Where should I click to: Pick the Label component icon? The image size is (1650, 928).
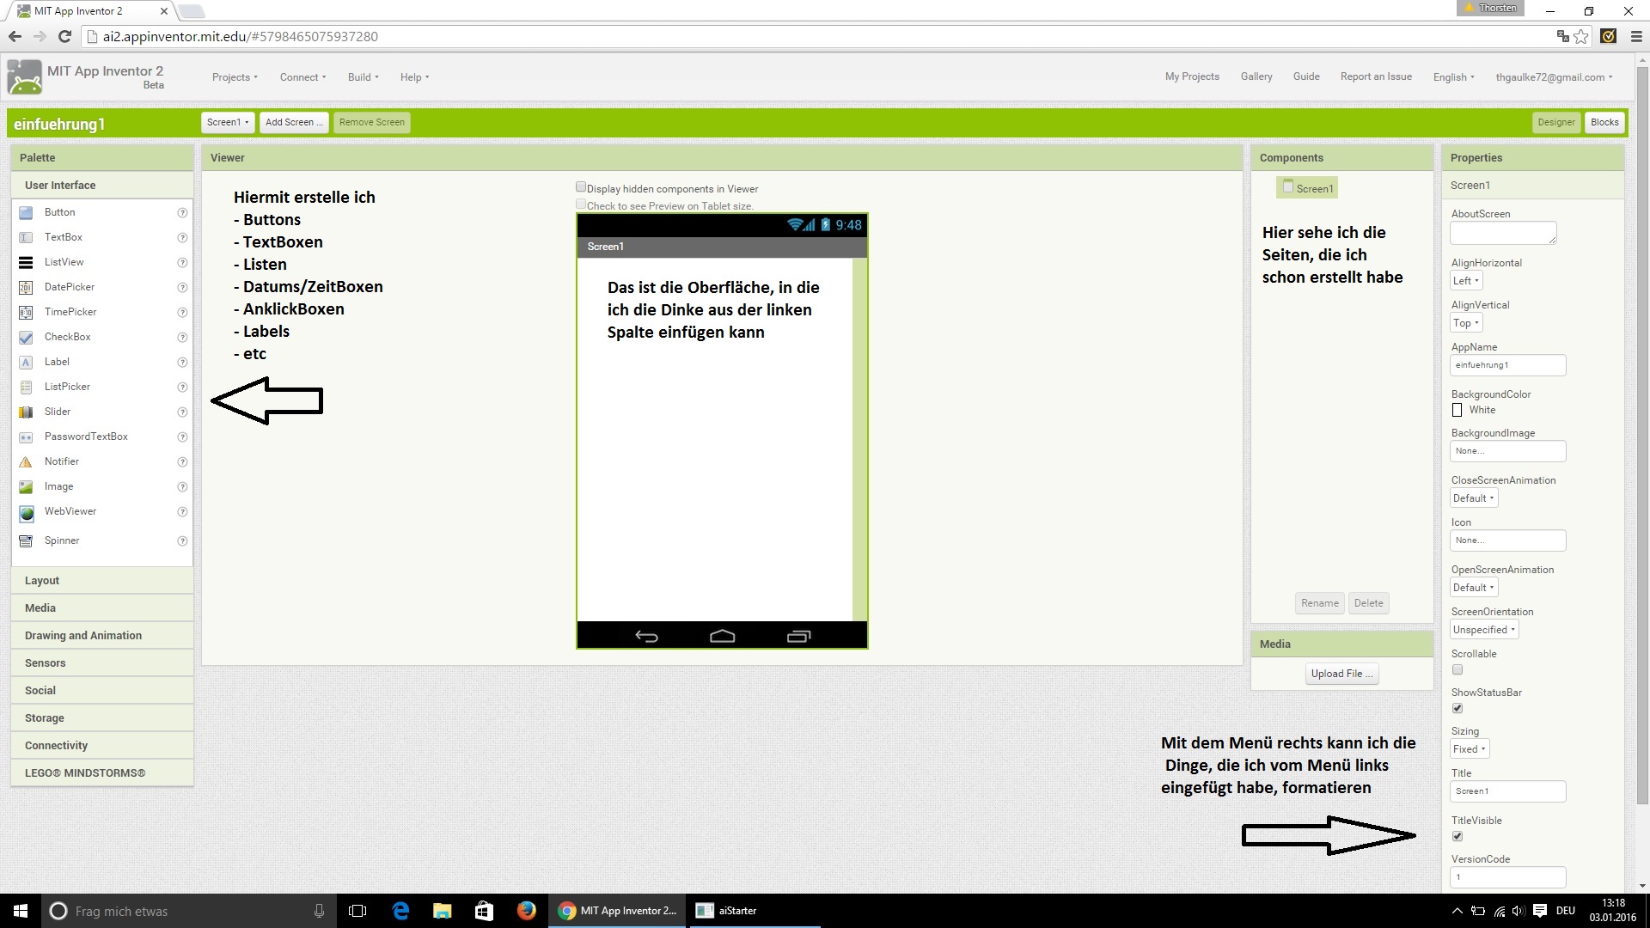pyautogui.click(x=26, y=362)
